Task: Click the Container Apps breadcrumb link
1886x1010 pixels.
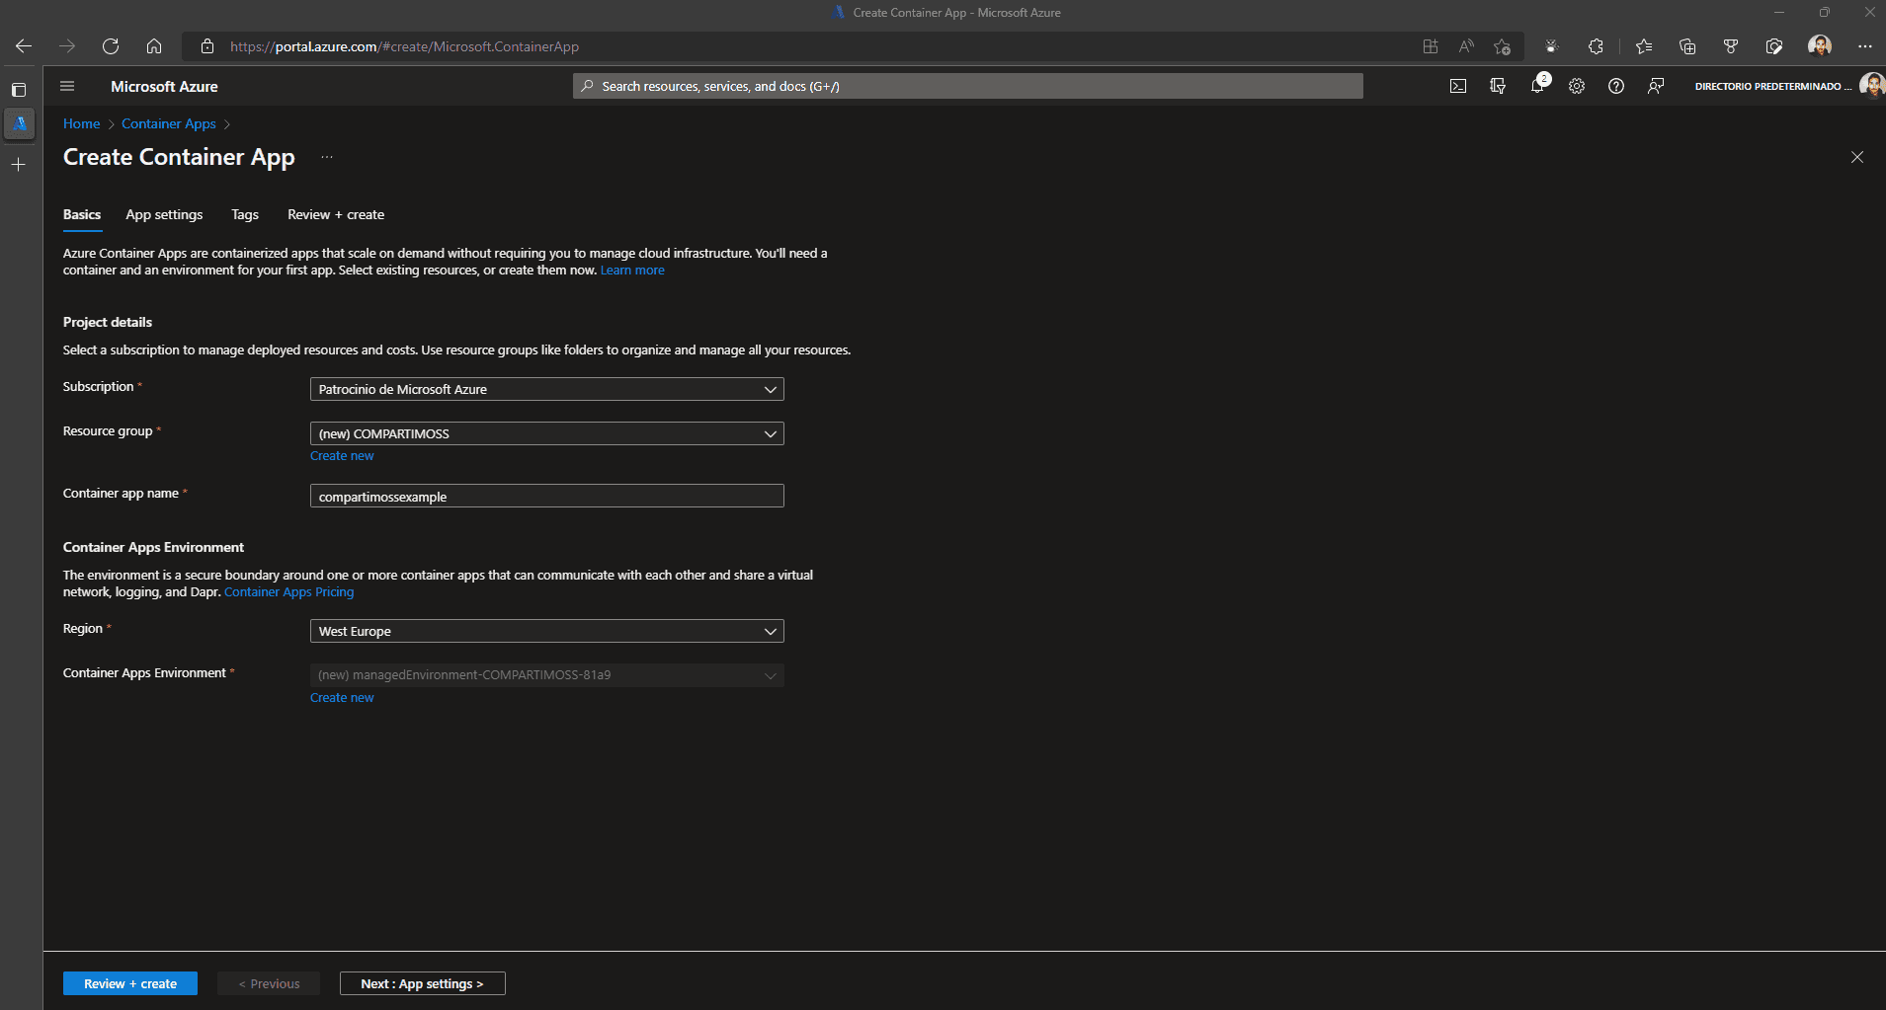Action: tap(169, 123)
